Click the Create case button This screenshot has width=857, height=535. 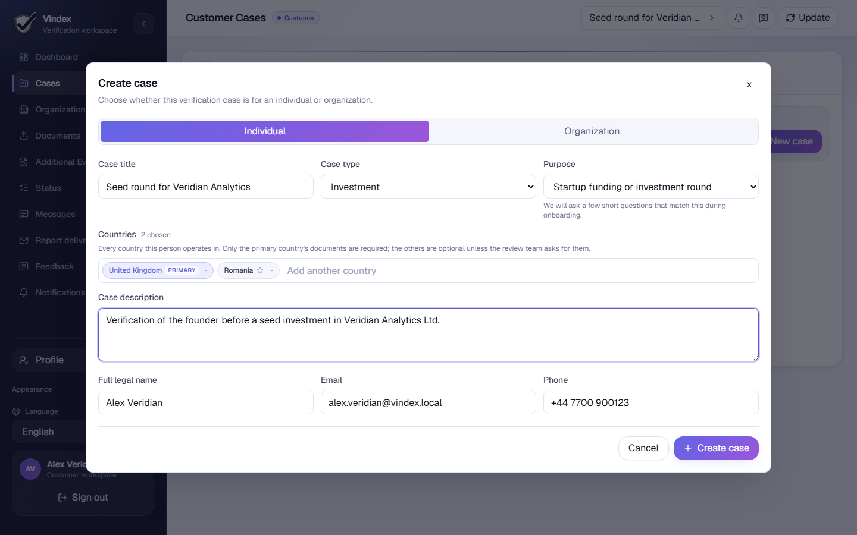(716, 448)
